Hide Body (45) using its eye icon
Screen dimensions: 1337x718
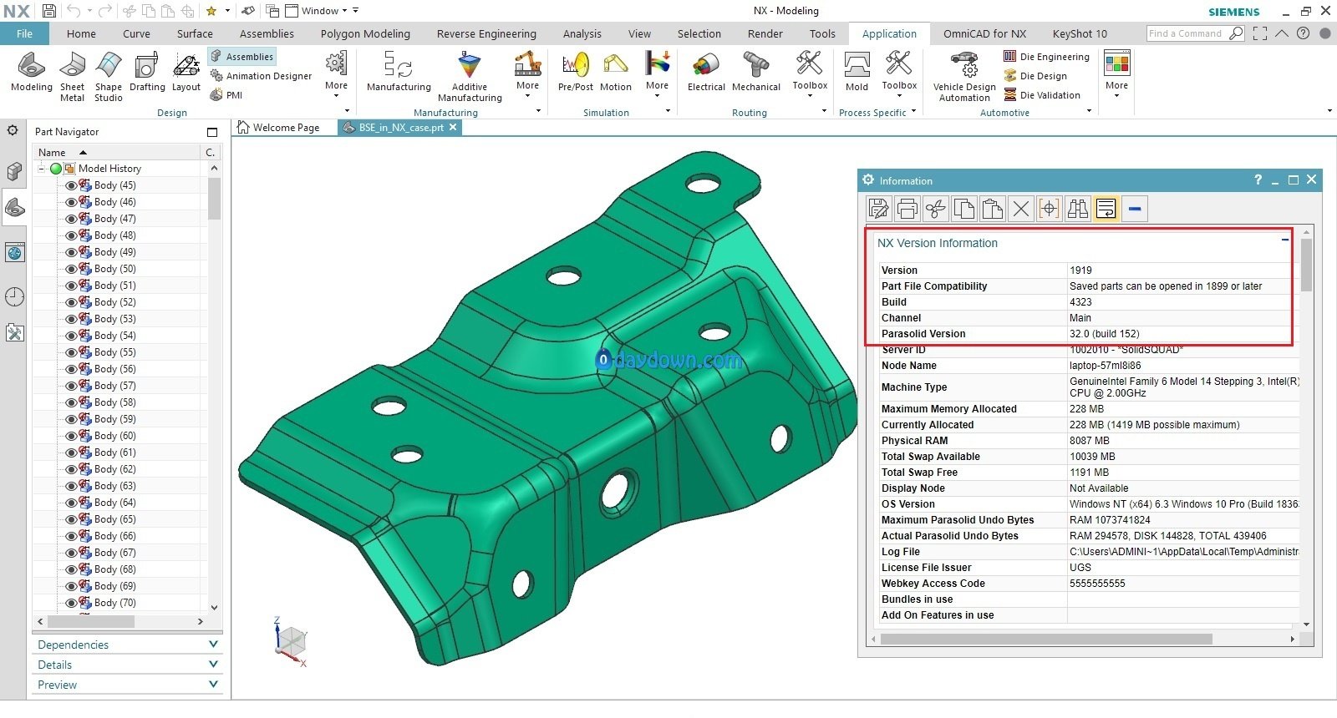click(x=71, y=185)
